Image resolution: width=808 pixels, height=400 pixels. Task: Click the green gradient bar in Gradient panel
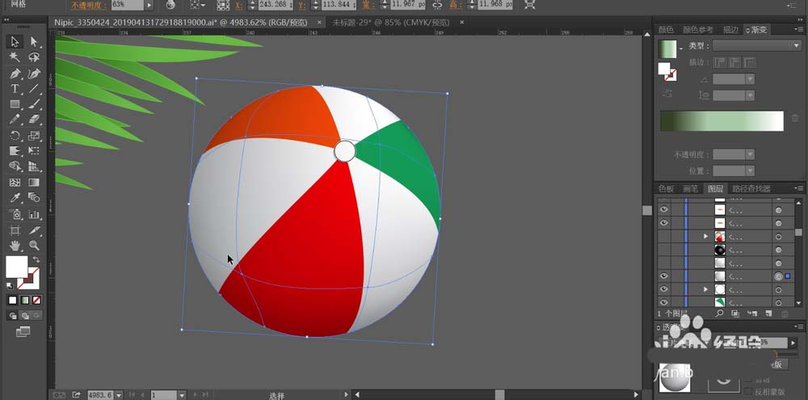pos(722,121)
